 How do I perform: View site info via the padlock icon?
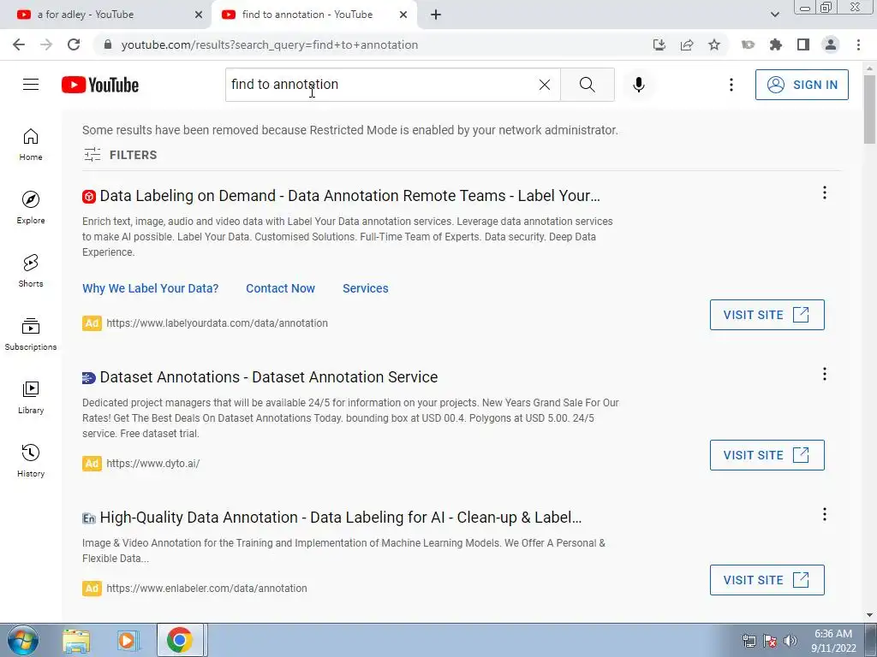(108, 44)
